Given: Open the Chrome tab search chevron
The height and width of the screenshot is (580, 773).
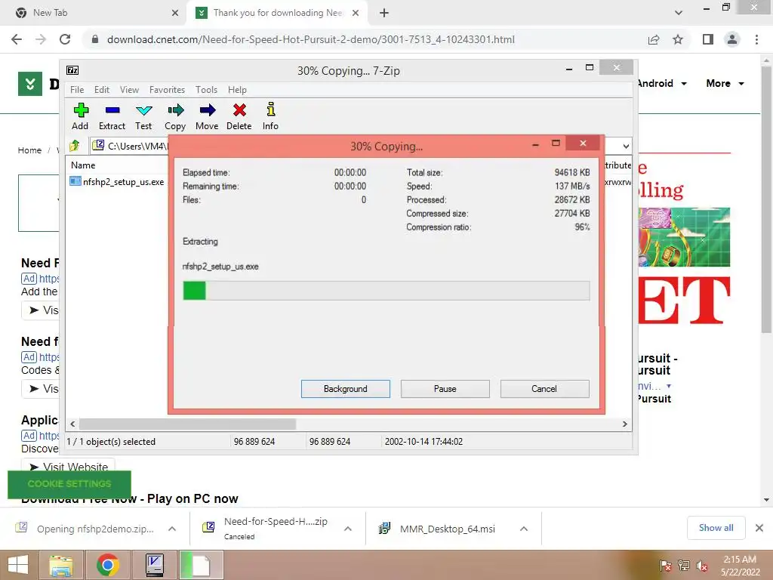Looking at the screenshot, I should click(679, 13).
